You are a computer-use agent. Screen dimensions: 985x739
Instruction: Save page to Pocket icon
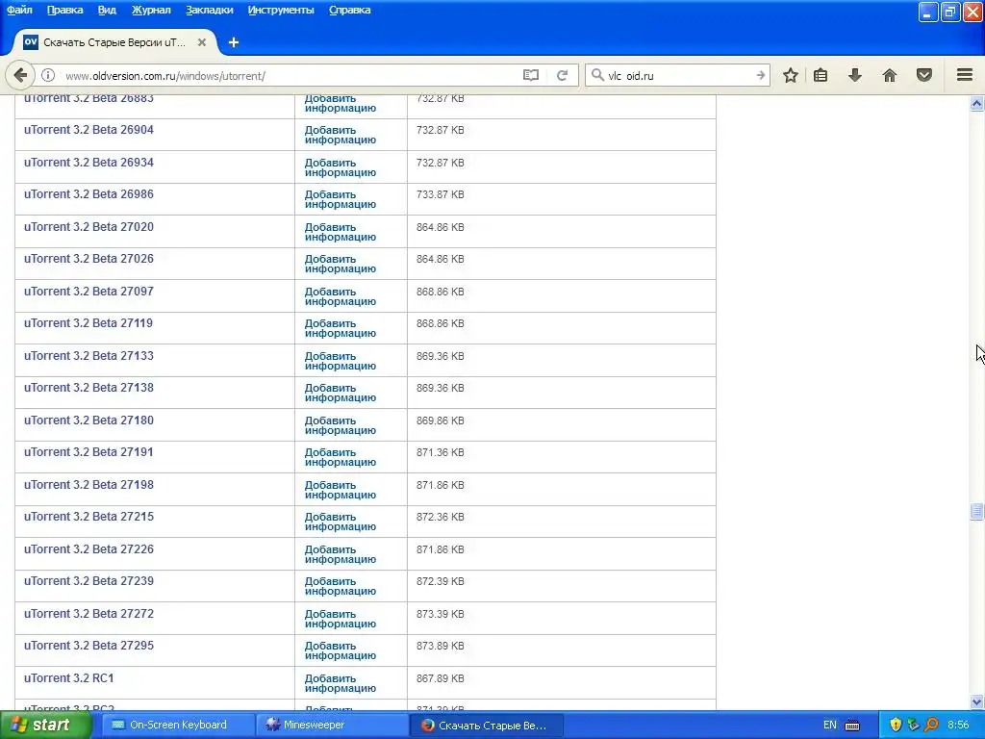click(x=924, y=75)
